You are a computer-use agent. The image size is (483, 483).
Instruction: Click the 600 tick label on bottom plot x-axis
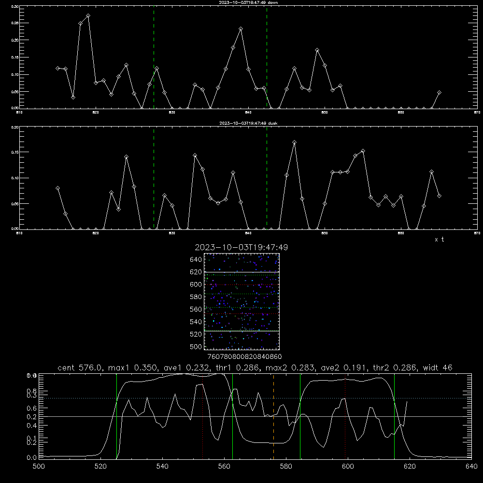click(348, 467)
